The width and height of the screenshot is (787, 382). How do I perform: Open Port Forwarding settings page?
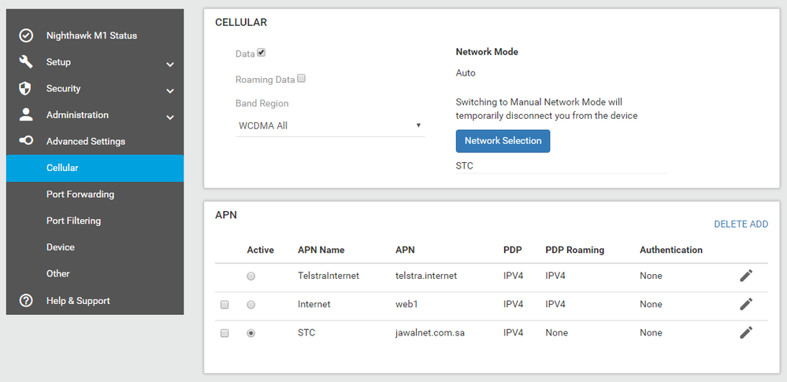80,195
